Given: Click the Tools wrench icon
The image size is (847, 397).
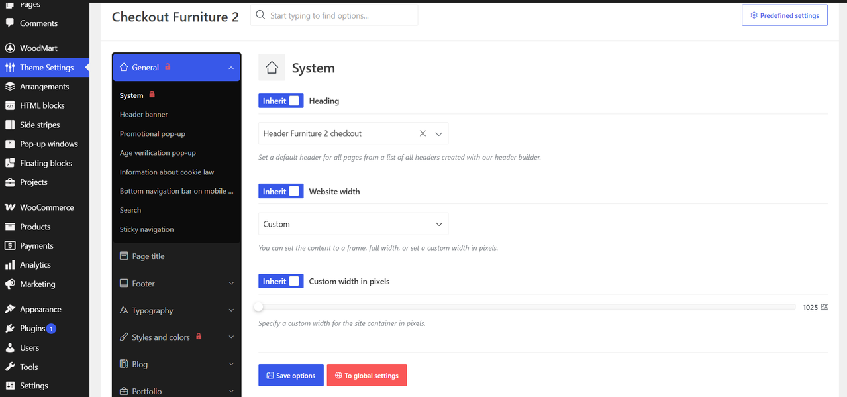Looking at the screenshot, I should (10, 367).
